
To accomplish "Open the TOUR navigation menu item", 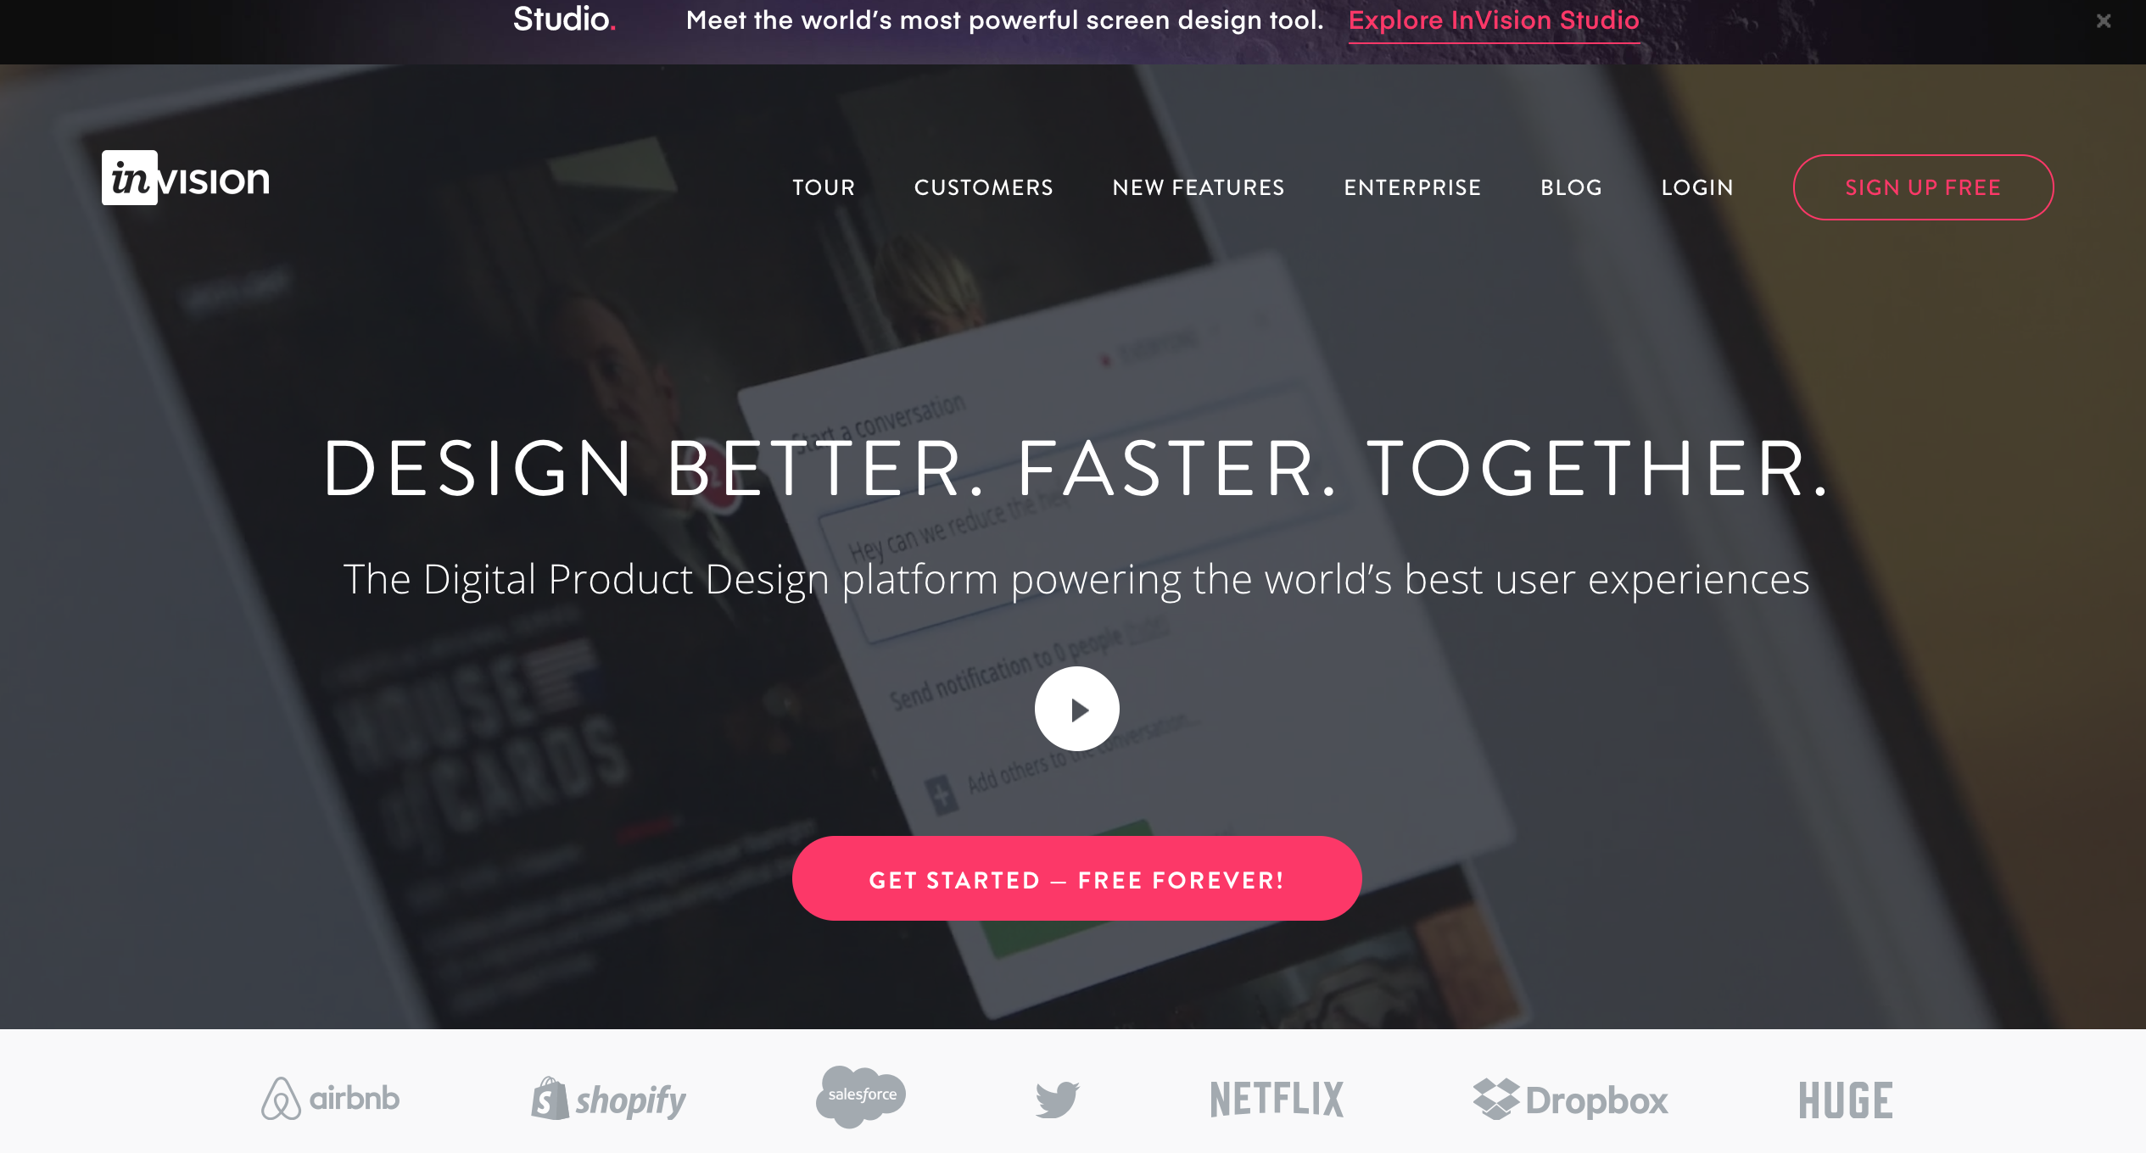I will [x=822, y=186].
